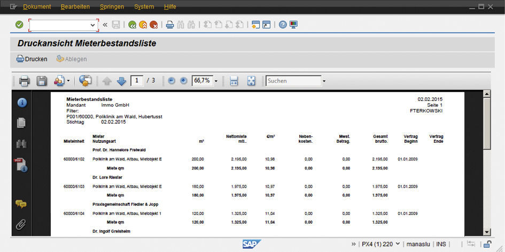Show the pages thumbnail panel
Viewport: 505px width, 252px height.
pyautogui.click(x=21, y=123)
